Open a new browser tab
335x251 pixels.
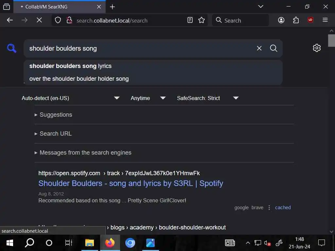pyautogui.click(x=113, y=7)
